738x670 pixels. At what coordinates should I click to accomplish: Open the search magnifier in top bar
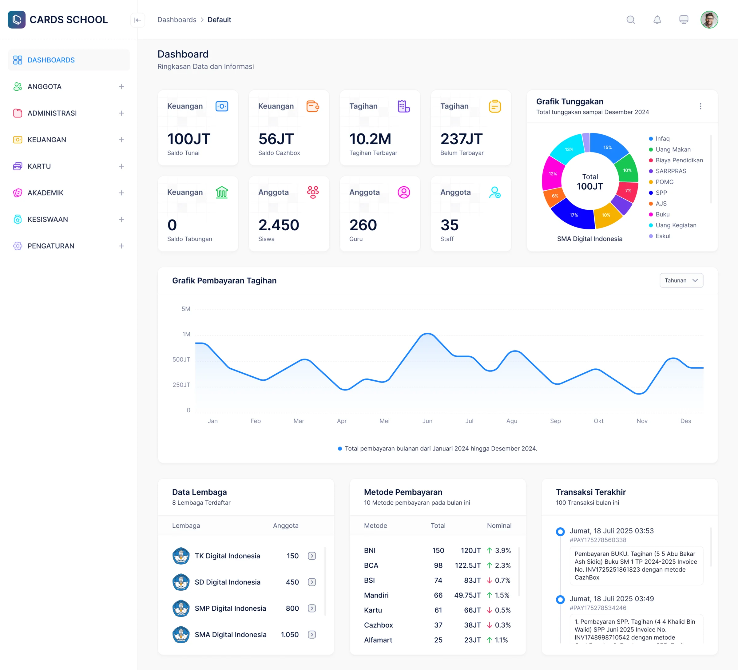coord(631,20)
